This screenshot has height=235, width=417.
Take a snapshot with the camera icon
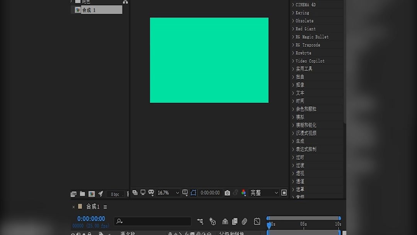[x=227, y=192]
